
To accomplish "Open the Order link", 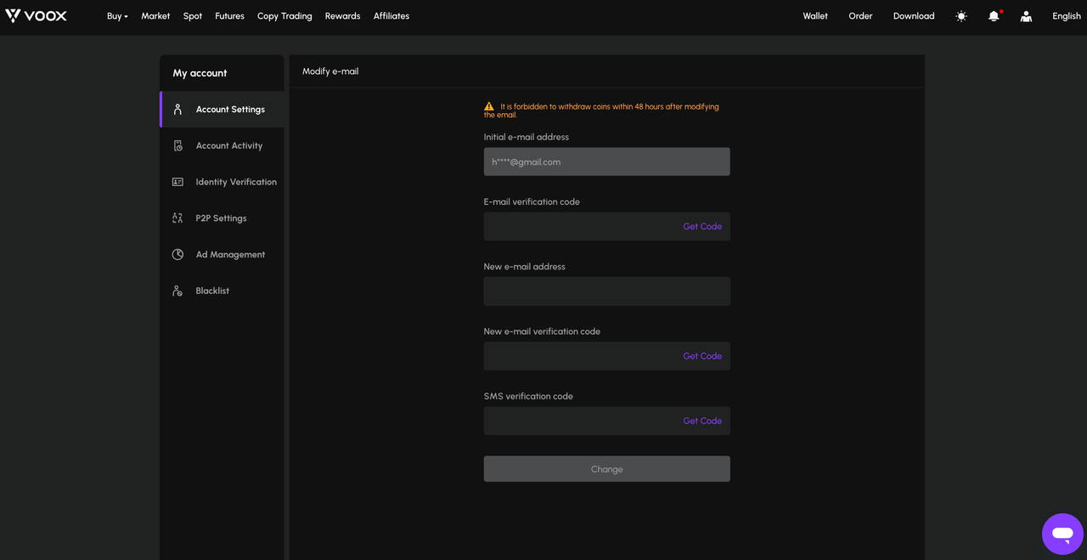I will click(x=860, y=16).
